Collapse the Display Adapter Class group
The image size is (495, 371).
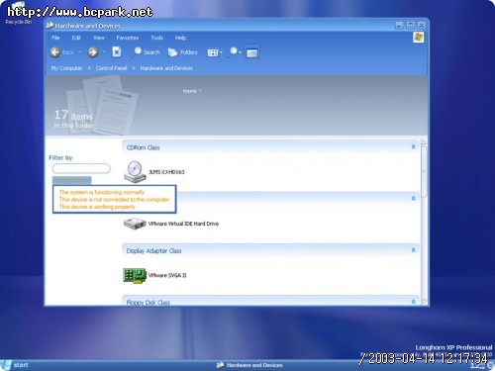pos(413,250)
